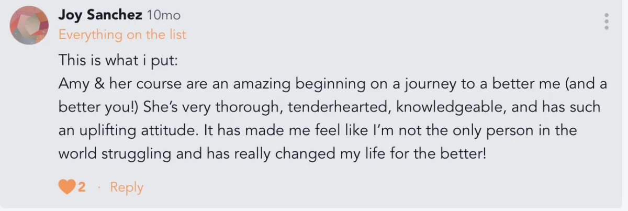Click the Joy Sanchez author name
The width and height of the screenshot is (628, 211).
100,15
